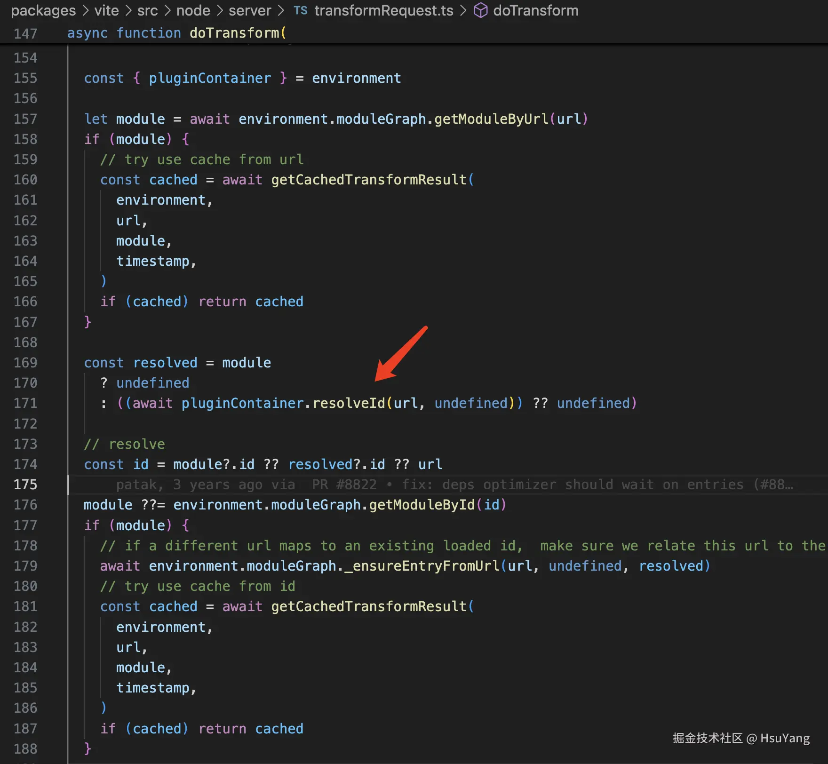
Task: Click the '// try use cache from url' comment
Action: coord(202,159)
